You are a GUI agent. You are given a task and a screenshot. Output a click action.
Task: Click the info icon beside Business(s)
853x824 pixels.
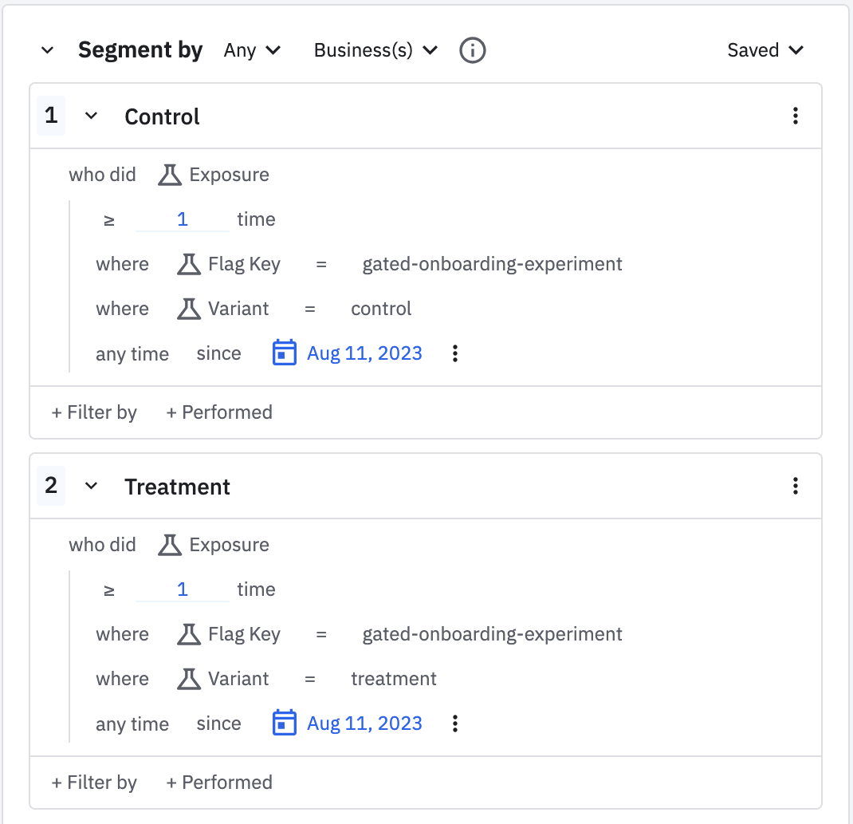[472, 50]
